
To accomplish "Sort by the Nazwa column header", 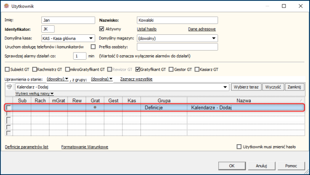I will (x=244, y=100).
